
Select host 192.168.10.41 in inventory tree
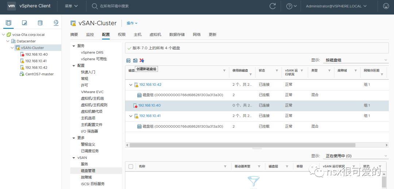click(36, 61)
